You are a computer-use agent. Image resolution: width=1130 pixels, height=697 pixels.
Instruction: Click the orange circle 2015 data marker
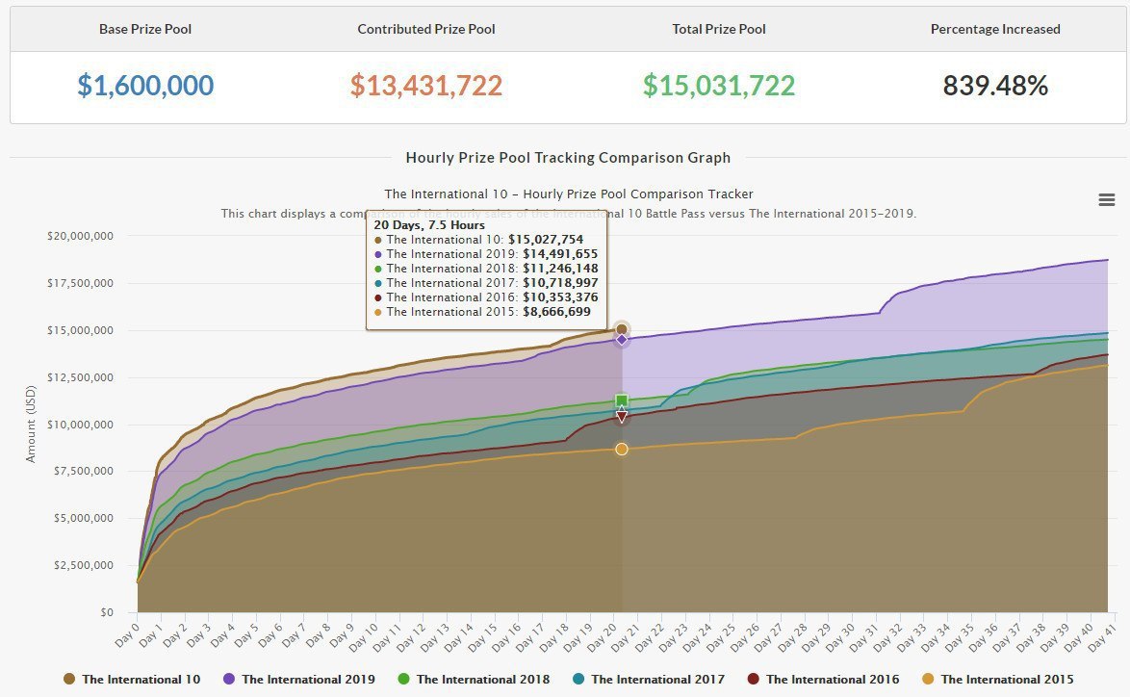click(x=622, y=449)
